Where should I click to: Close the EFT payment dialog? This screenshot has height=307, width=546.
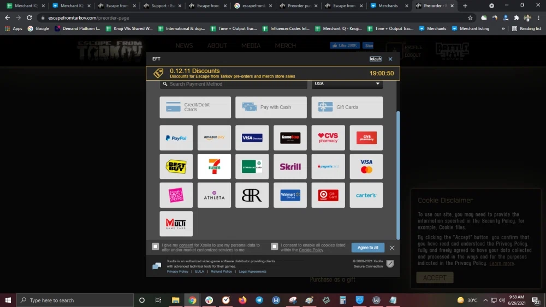(390, 59)
